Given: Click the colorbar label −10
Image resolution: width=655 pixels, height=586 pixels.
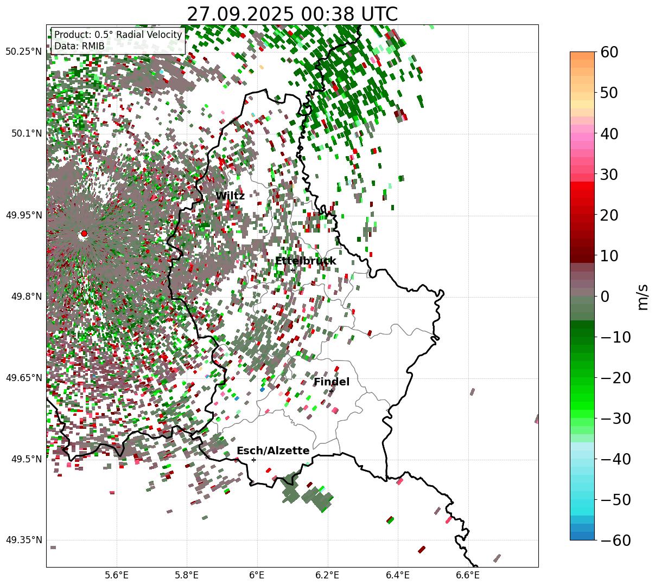Looking at the screenshot, I should tap(615, 337).
